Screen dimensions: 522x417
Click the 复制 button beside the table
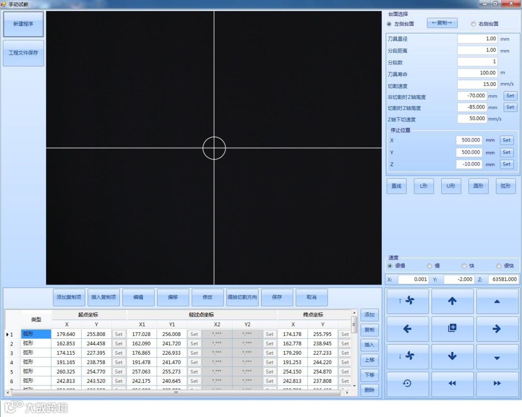point(370,330)
